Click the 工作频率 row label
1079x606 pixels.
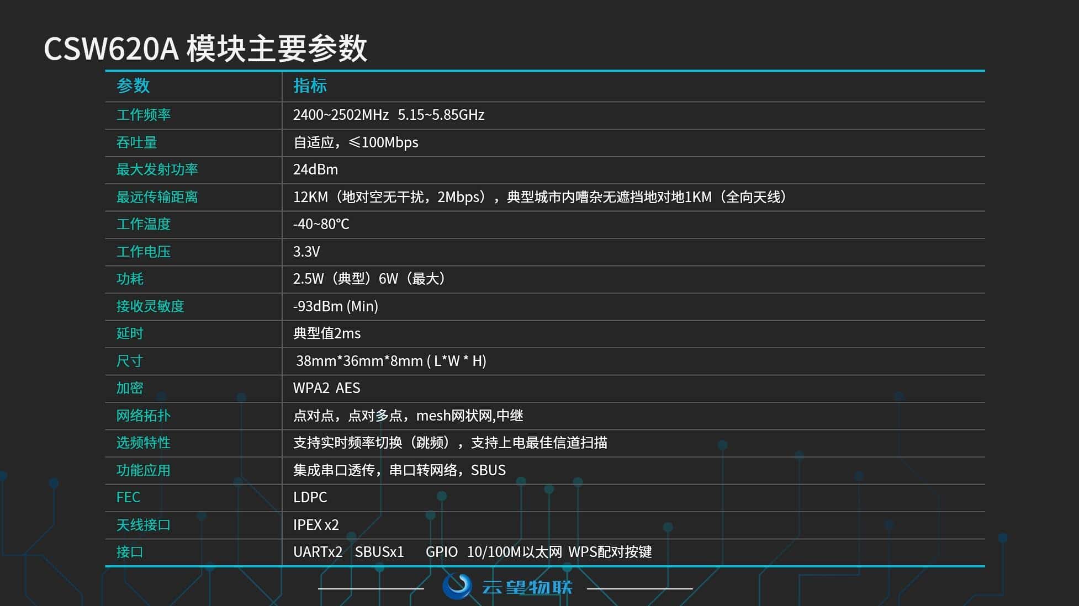tap(144, 115)
